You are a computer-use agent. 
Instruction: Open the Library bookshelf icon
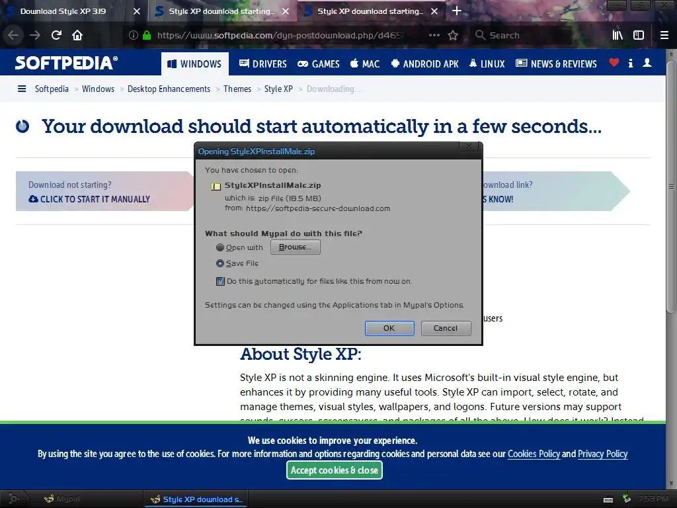click(x=617, y=35)
